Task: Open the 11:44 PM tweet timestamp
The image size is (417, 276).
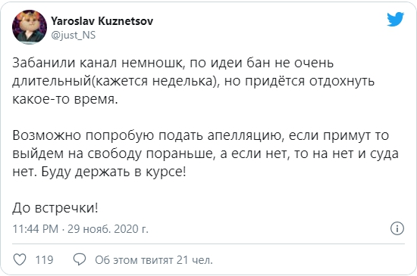Action: pos(36,229)
